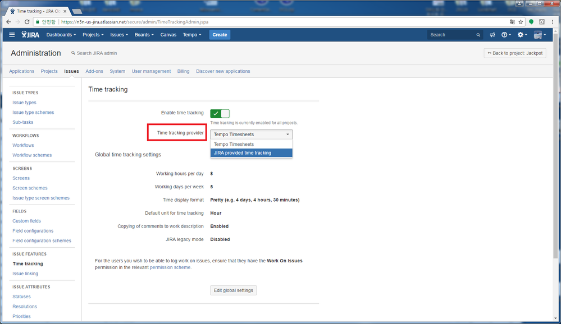Viewport: 561px width, 324px height.
Task: Select Time tracking in the sidebar
Action: (28, 263)
